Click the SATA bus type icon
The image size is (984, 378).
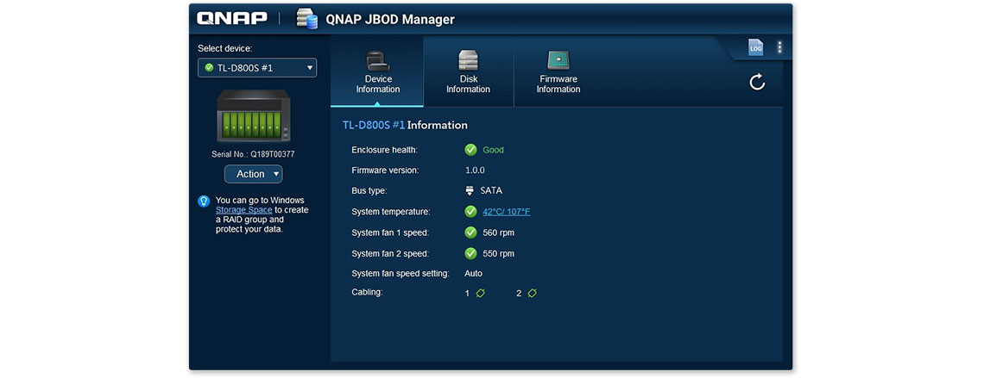point(470,190)
